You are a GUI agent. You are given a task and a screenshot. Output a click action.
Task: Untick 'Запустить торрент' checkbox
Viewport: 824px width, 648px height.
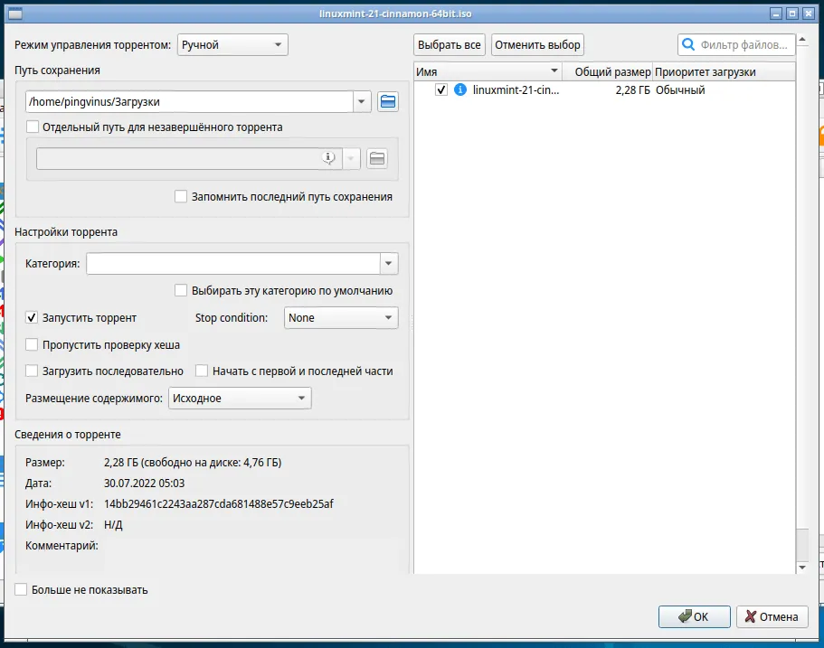pos(32,318)
